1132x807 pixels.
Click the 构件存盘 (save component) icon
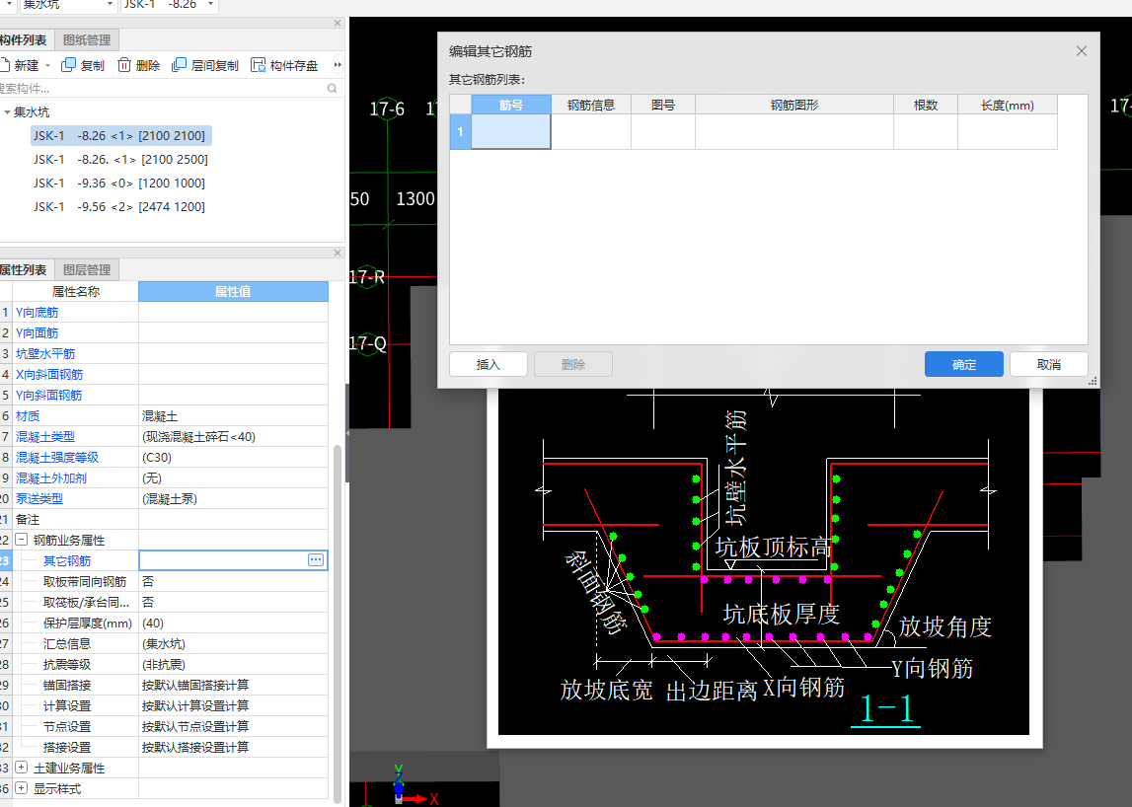(x=258, y=65)
